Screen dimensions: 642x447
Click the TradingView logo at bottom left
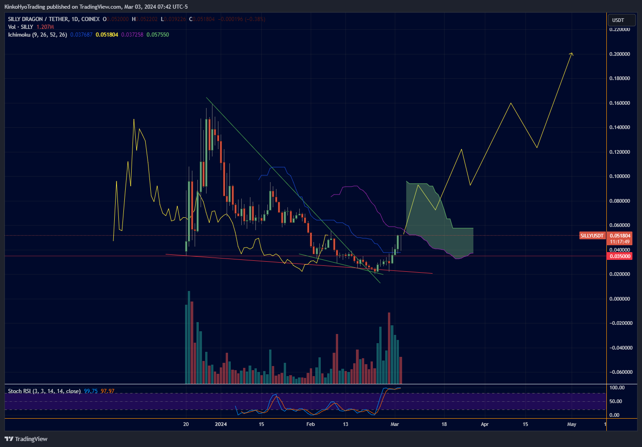tap(26, 439)
